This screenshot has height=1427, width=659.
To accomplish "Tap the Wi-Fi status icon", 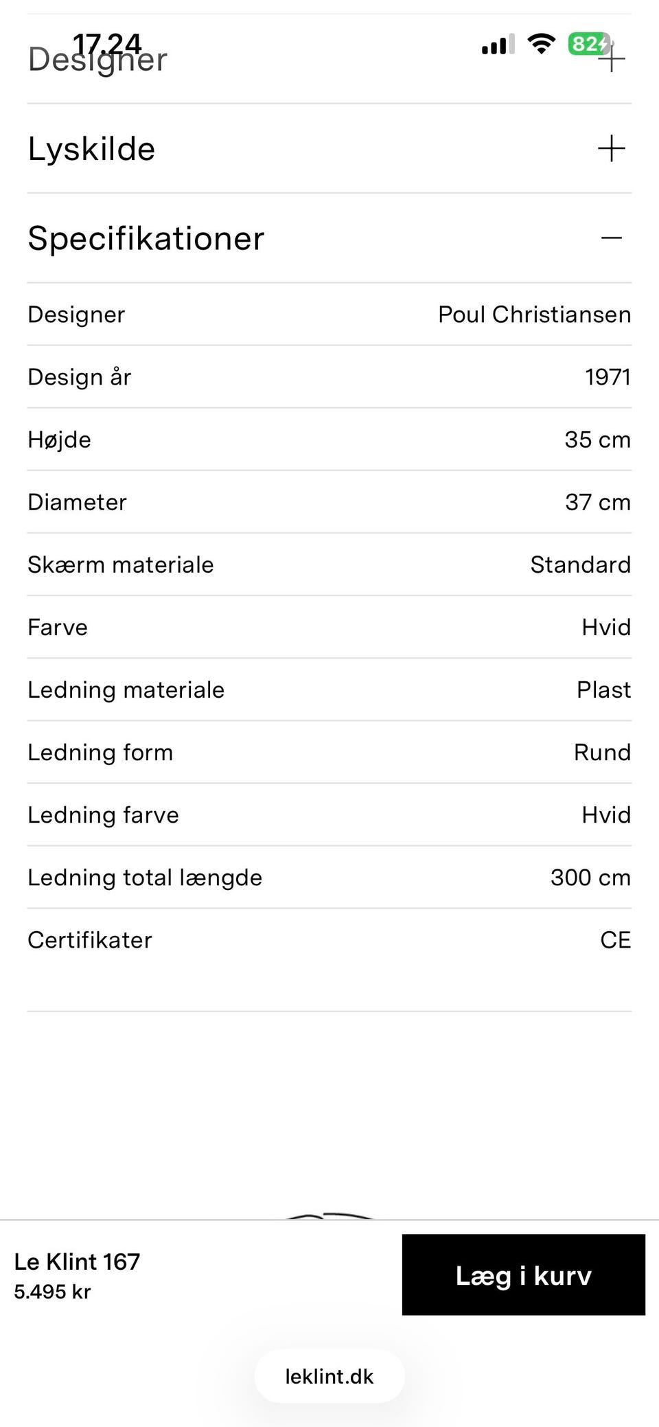I will click(541, 44).
